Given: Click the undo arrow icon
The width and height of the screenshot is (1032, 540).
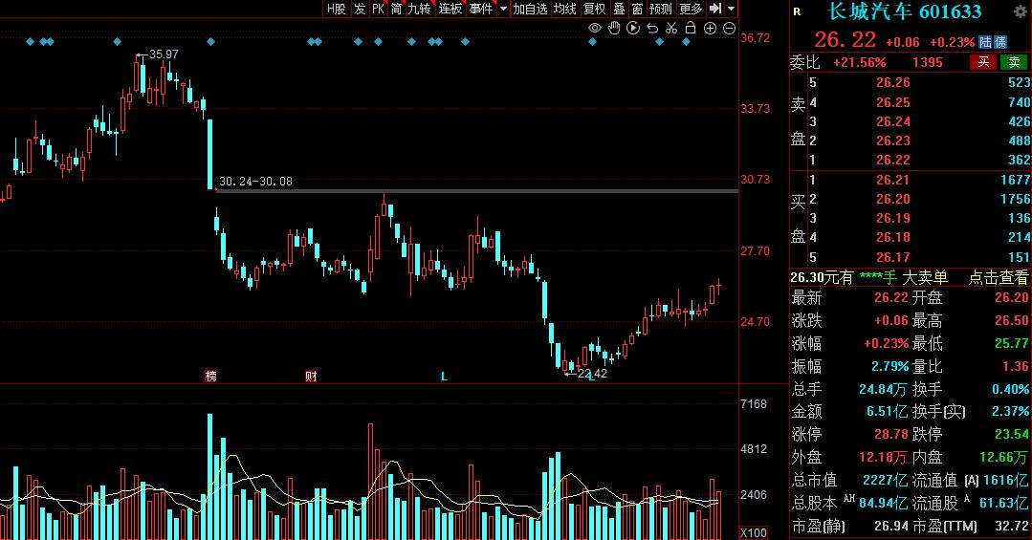Looking at the screenshot, I should coord(652,28).
